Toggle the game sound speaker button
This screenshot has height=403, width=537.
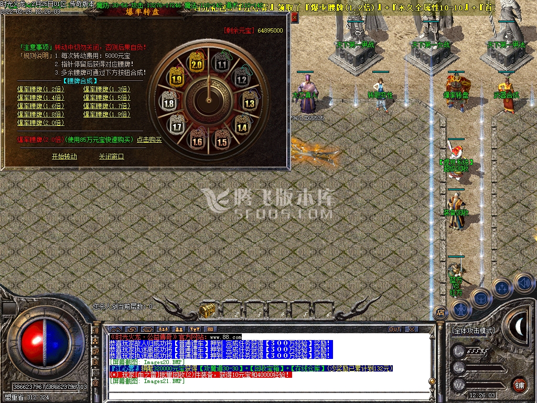point(523,283)
